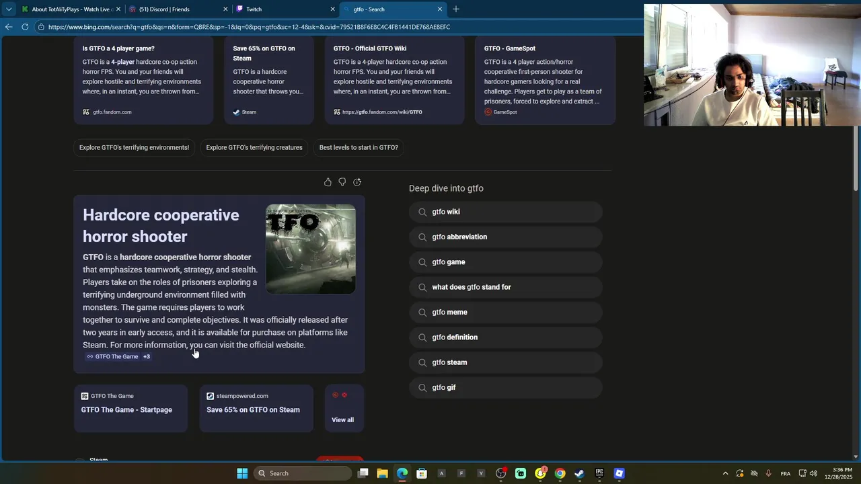Click the GTFO game cover thumbnail

coord(311,249)
